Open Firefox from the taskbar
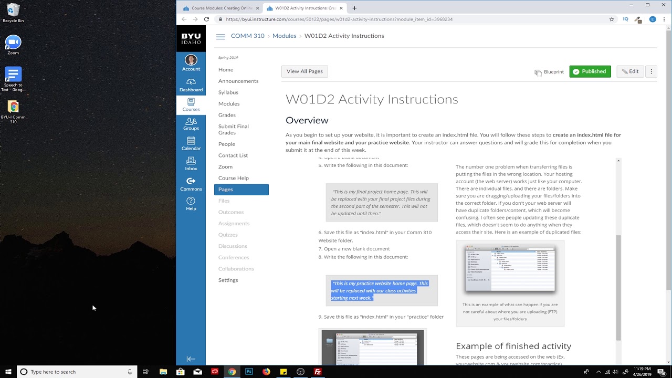The height and width of the screenshot is (378, 672). [x=266, y=372]
